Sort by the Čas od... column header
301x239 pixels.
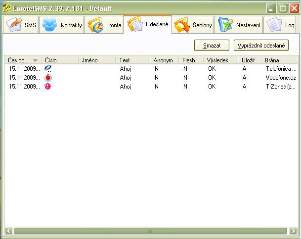[x=23, y=60]
